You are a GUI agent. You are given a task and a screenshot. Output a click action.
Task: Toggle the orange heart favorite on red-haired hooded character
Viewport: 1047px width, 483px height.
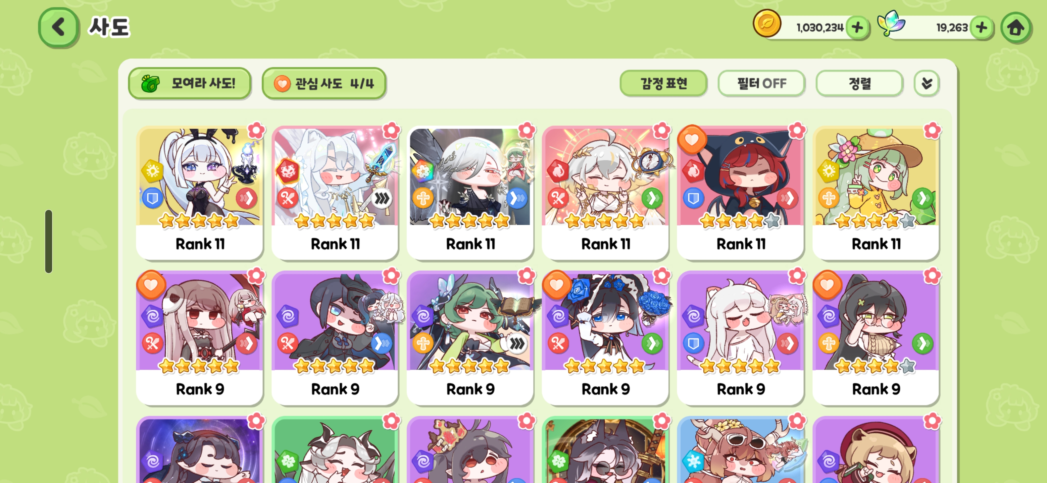pos(692,139)
